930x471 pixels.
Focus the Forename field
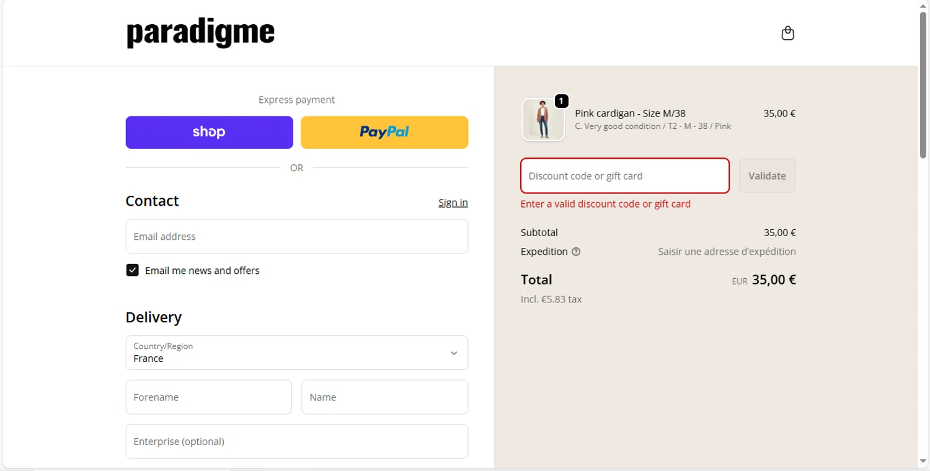point(209,397)
